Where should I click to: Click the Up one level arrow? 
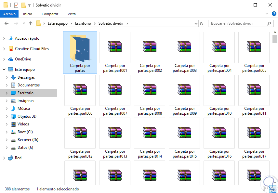pyautogui.click(x=31, y=23)
